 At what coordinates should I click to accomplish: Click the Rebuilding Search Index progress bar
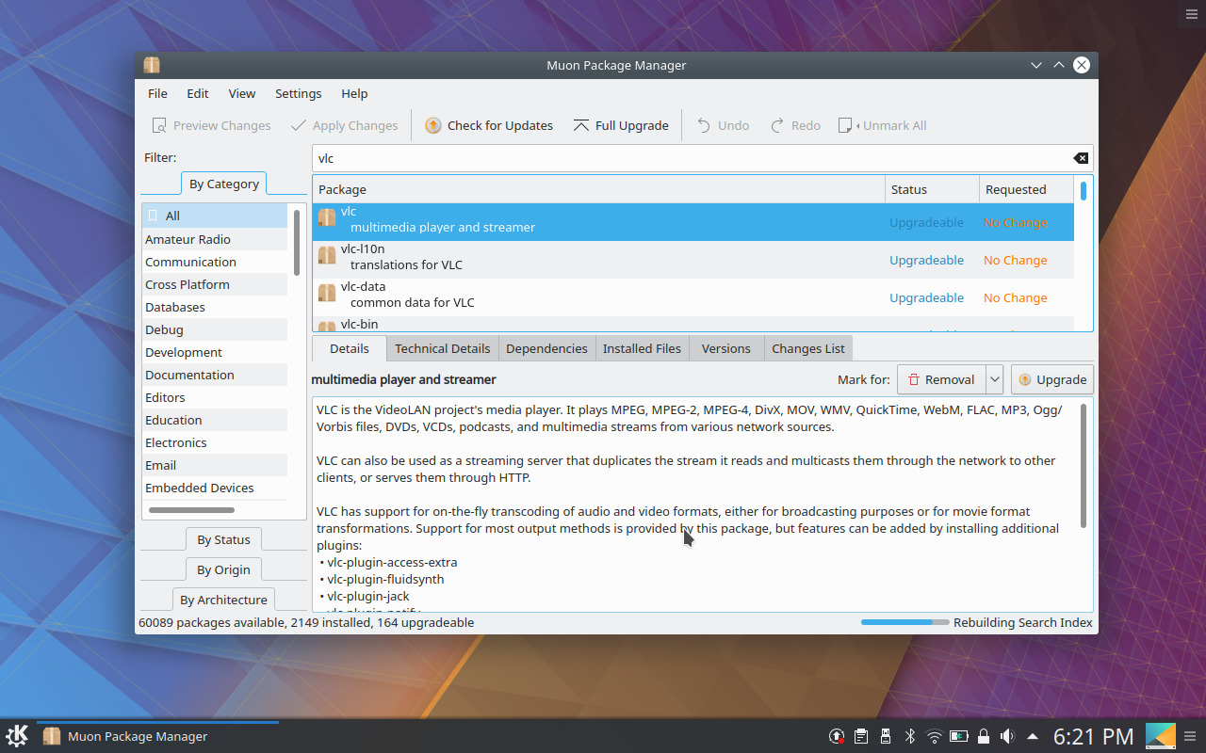[905, 622]
